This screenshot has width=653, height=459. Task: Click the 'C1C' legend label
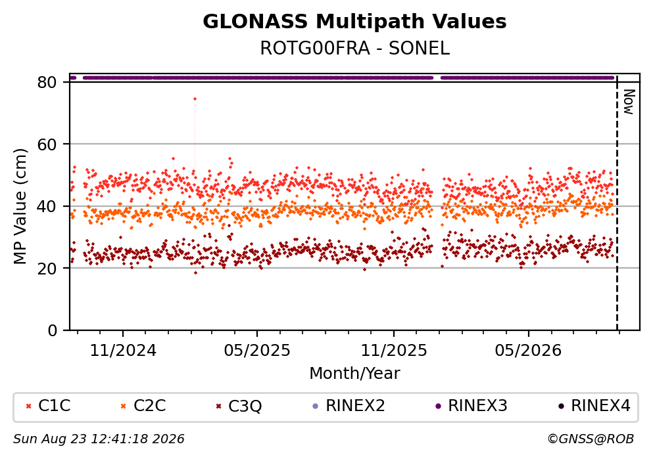[54, 406]
